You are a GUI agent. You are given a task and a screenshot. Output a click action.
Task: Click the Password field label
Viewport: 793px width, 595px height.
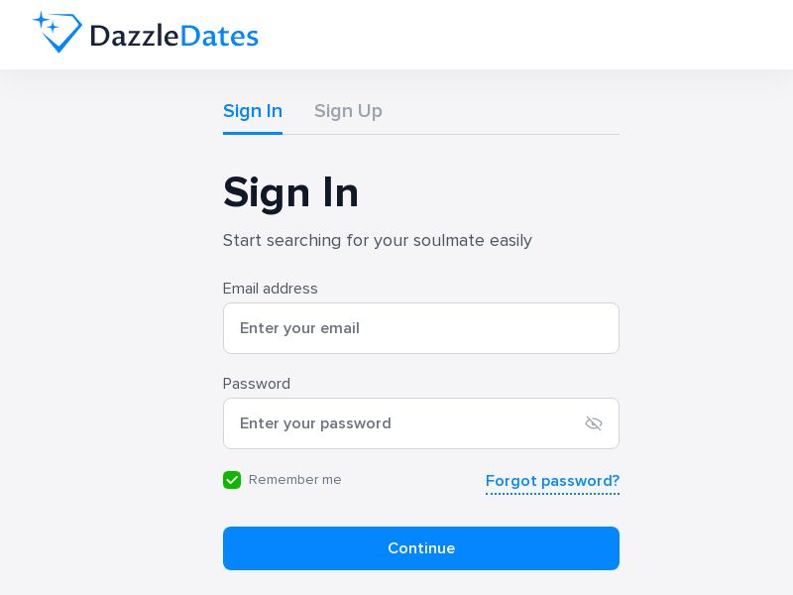[x=256, y=384]
